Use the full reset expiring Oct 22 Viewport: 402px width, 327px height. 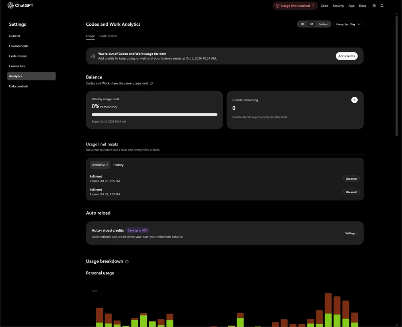[351, 179]
